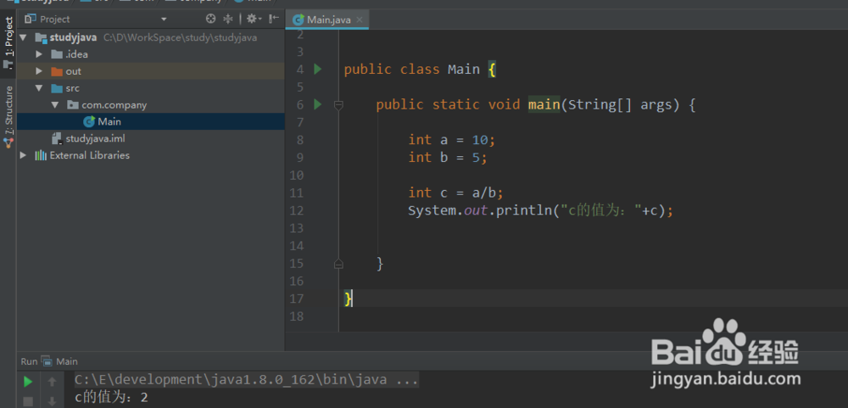Click fold end marker at line 15

click(x=338, y=264)
